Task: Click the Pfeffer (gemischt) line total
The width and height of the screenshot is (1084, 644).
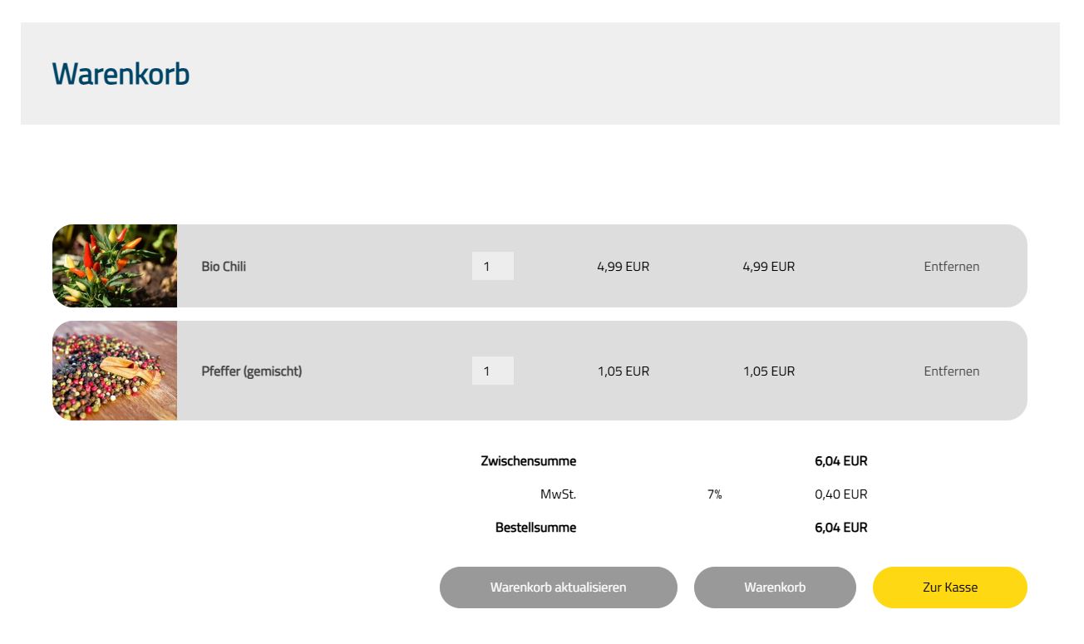Action: pyautogui.click(x=768, y=371)
